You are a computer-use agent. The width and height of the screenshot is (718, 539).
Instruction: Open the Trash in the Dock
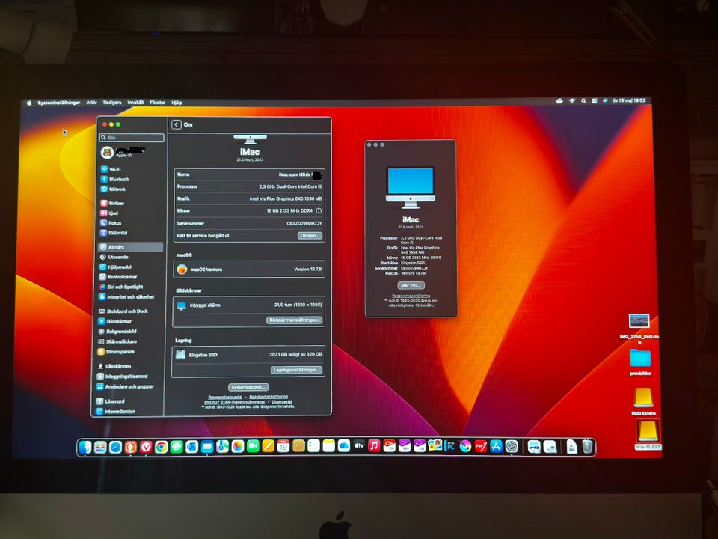[x=588, y=446]
